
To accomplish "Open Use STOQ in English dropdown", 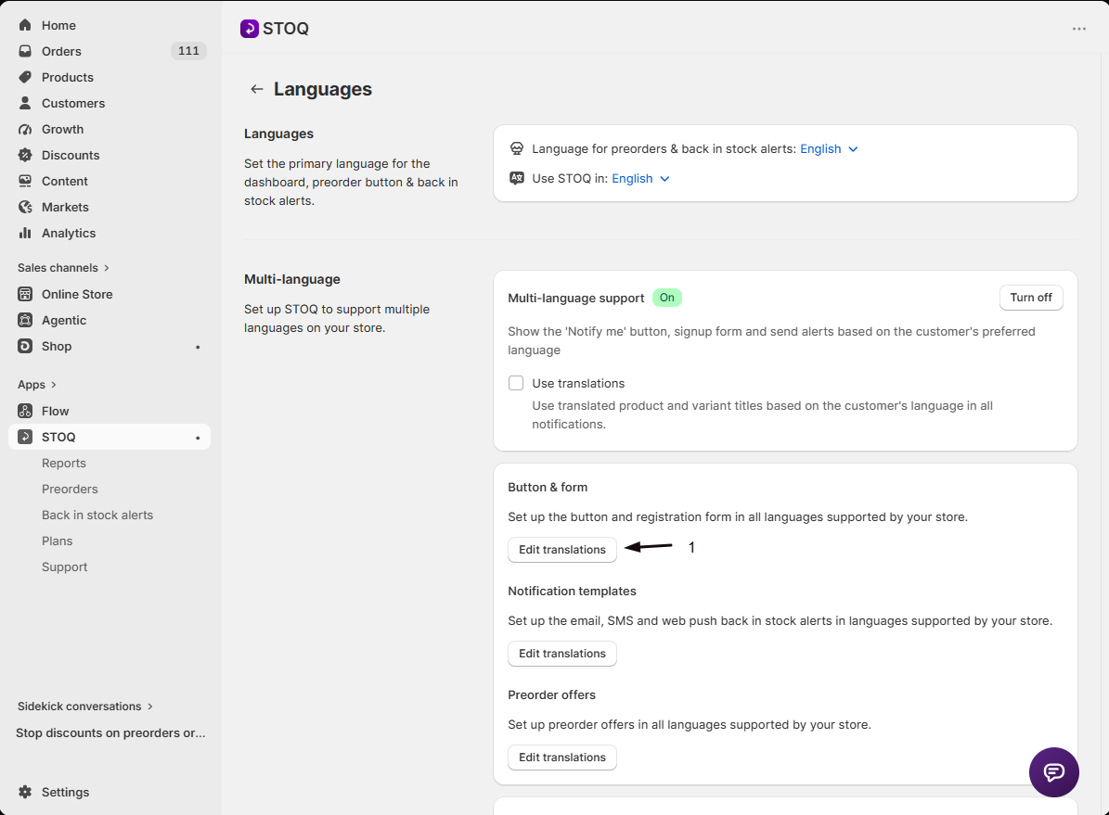I will tap(640, 178).
